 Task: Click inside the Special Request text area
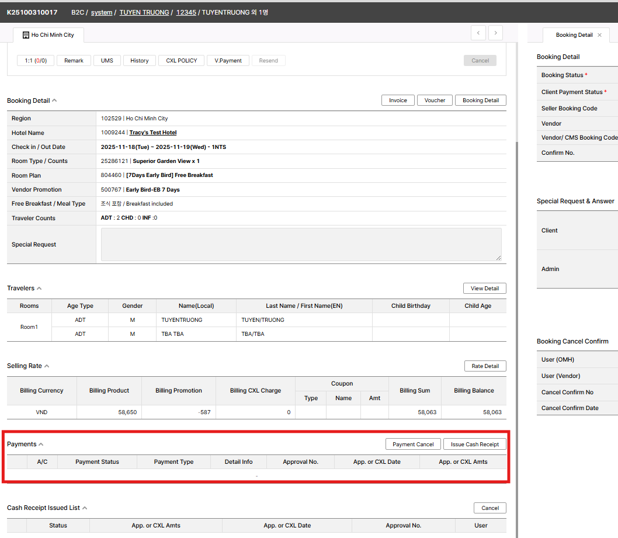tap(301, 244)
